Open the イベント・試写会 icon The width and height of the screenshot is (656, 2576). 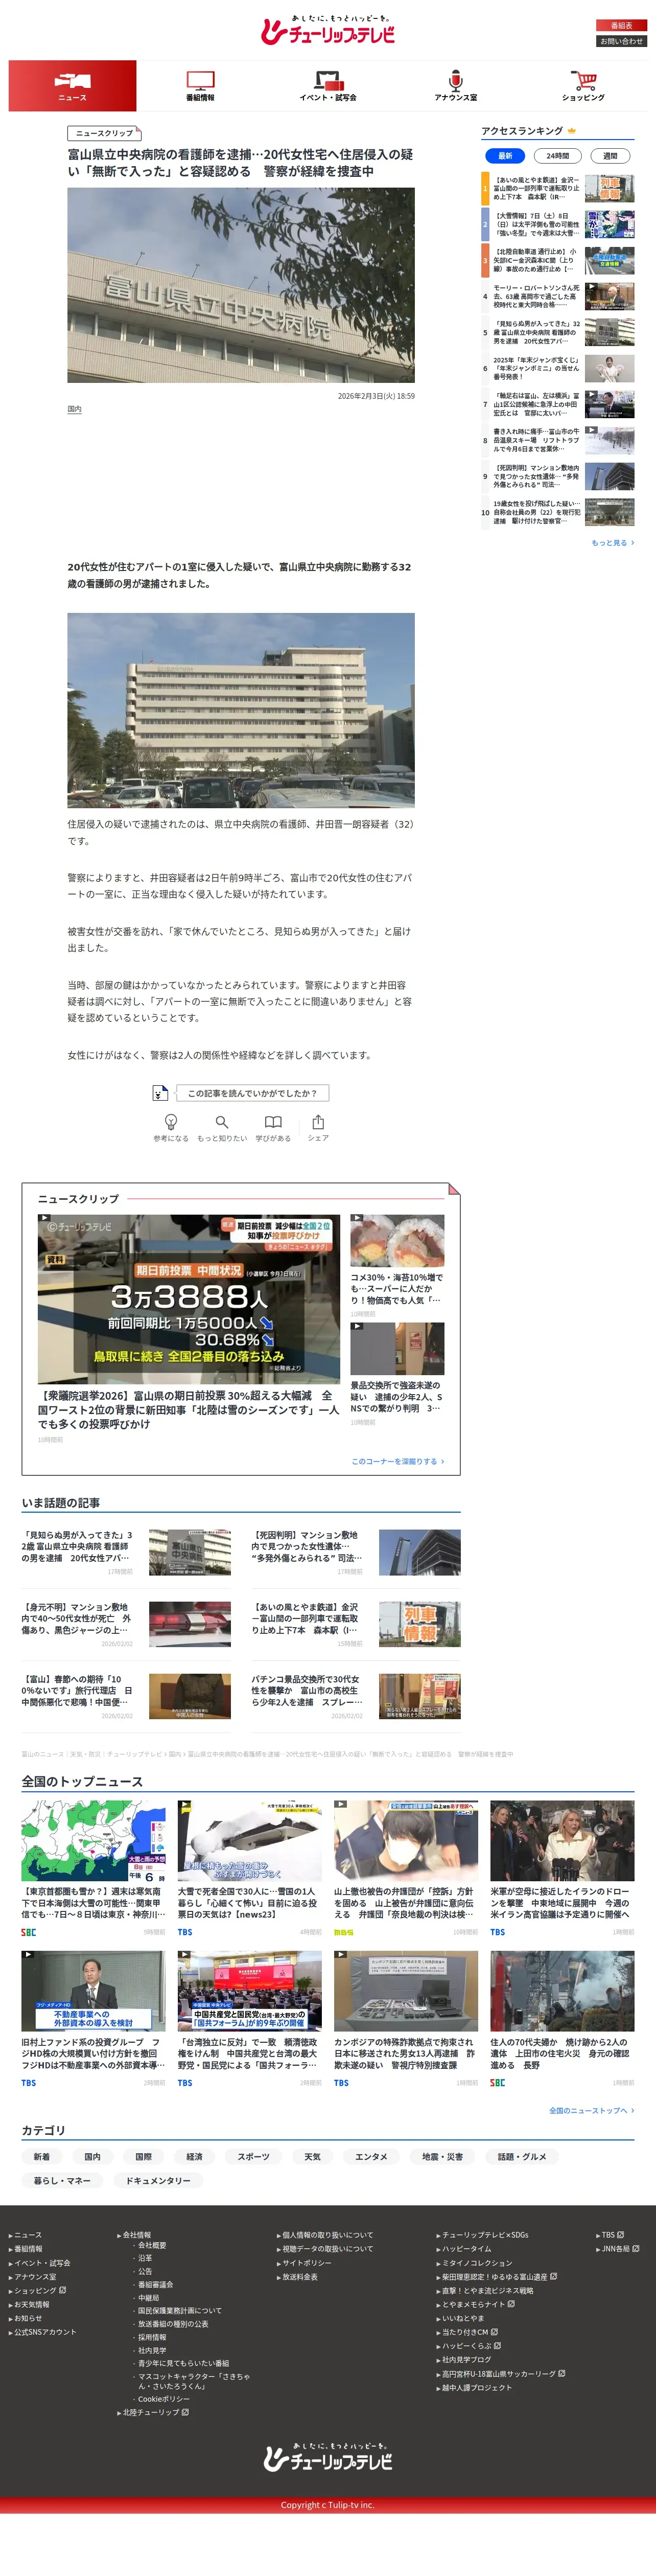pos(328,80)
